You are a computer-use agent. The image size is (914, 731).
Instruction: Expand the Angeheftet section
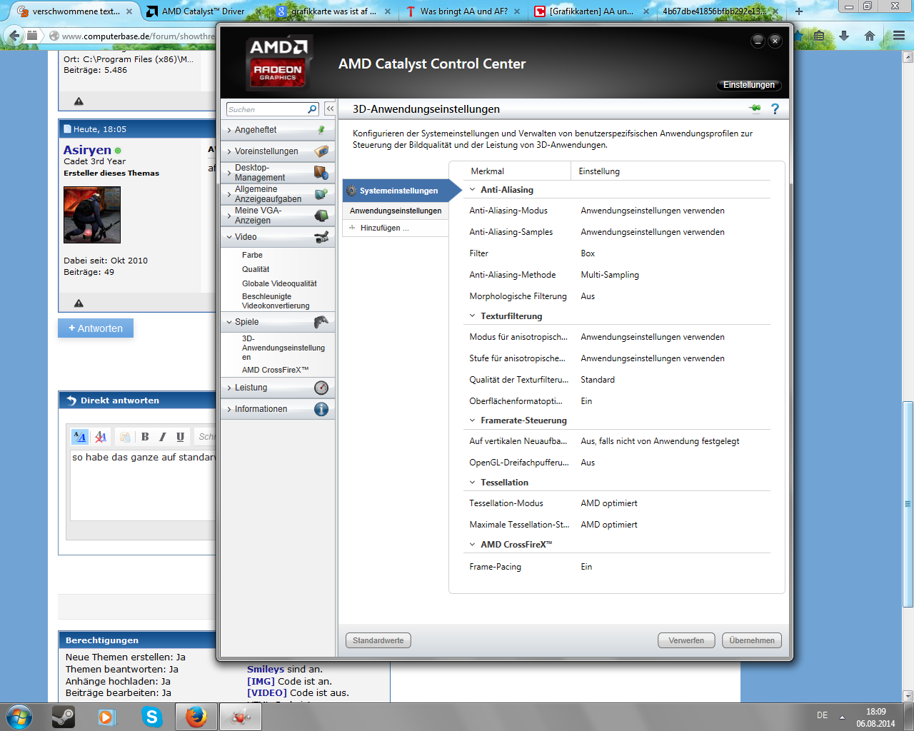click(229, 130)
